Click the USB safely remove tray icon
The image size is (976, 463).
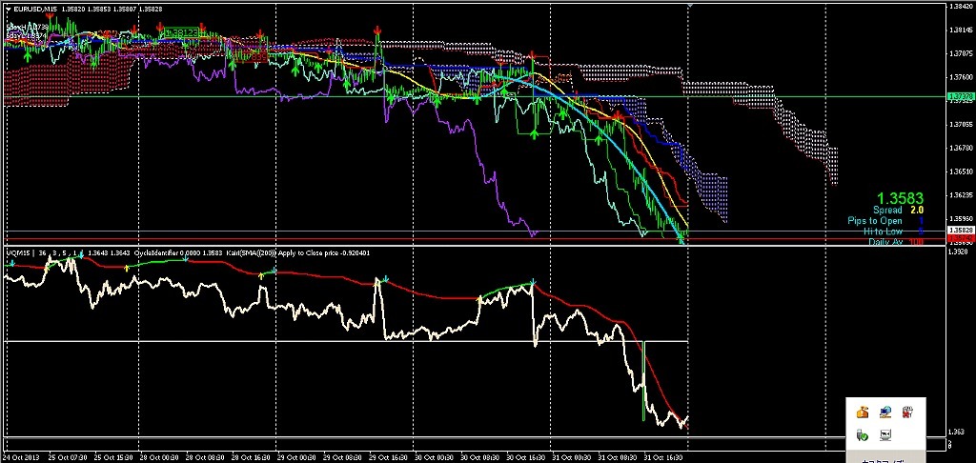pyautogui.click(x=863, y=435)
